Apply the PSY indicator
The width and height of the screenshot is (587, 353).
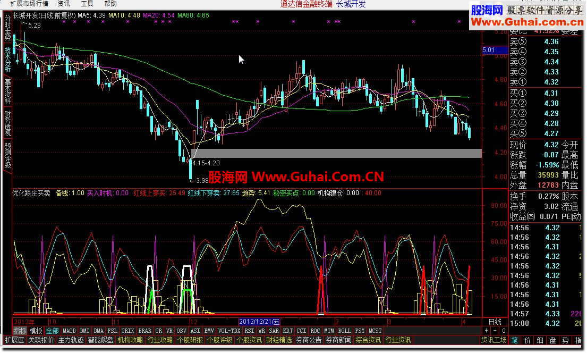tap(360, 331)
